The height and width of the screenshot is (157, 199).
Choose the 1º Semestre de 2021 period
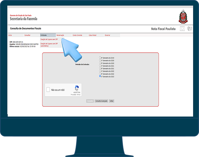100,66
